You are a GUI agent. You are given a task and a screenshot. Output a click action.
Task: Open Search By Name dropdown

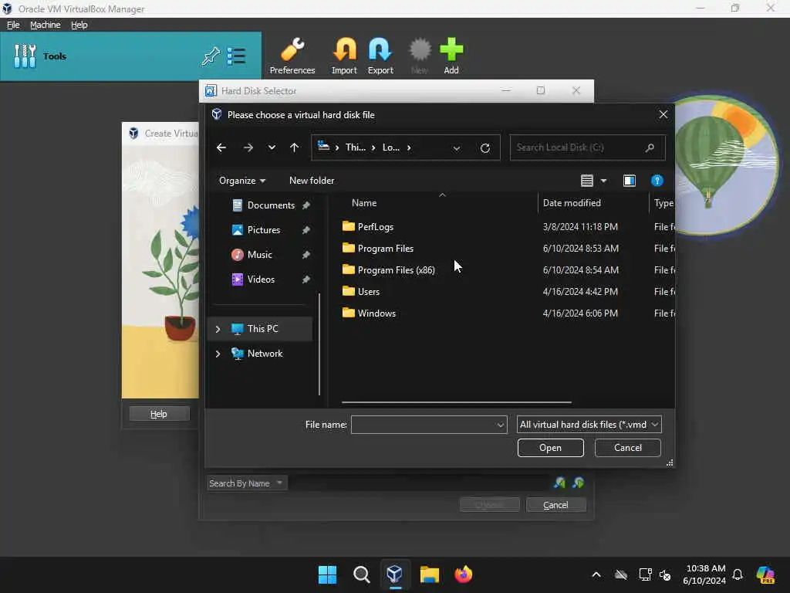click(x=246, y=483)
